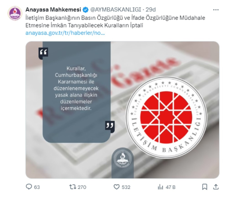Viewport: 232px width, 197px height.
Task: Click the share upload icon
Action: pyautogui.click(x=216, y=187)
